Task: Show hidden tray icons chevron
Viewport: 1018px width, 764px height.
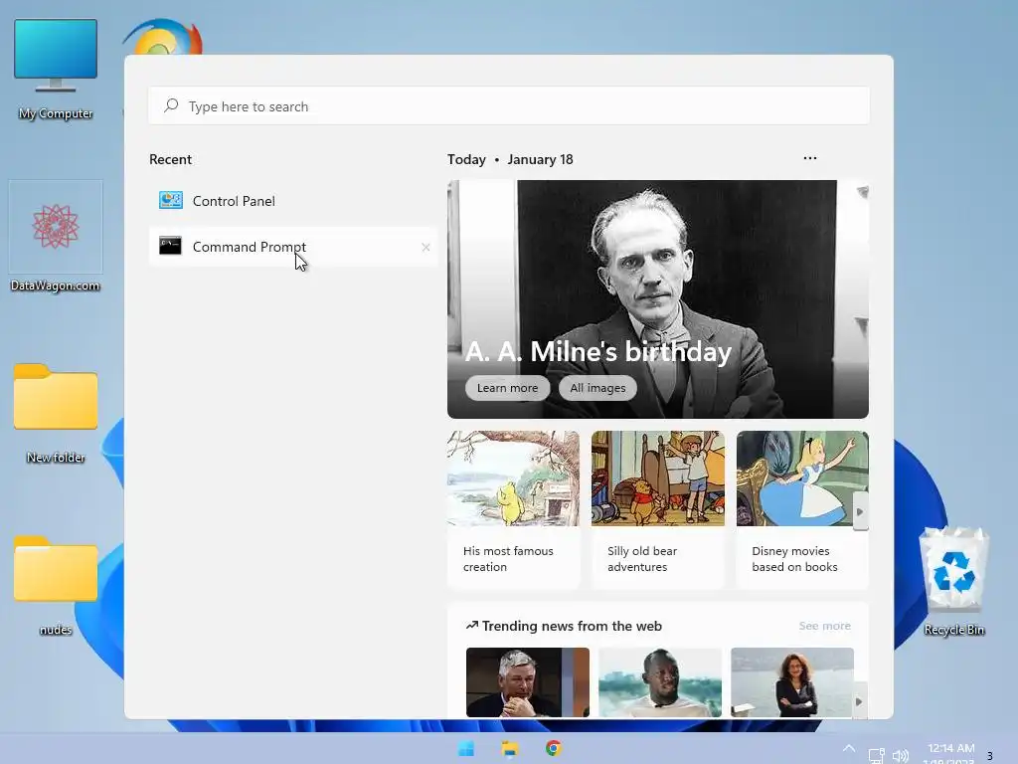Action: tap(849, 748)
